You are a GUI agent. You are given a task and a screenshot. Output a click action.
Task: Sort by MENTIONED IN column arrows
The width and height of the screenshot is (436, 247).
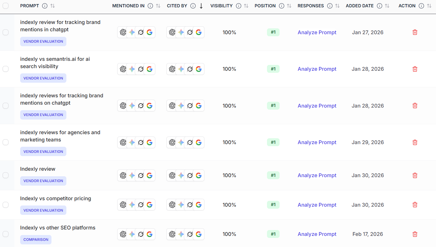158,6
